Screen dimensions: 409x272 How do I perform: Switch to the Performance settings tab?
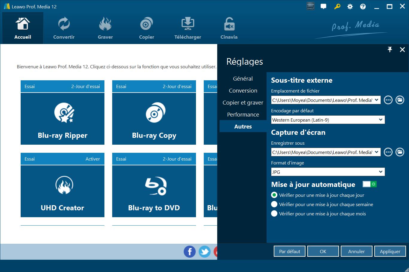pos(243,115)
